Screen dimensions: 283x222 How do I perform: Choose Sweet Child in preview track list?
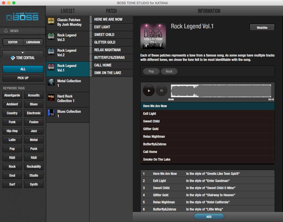point(207,121)
